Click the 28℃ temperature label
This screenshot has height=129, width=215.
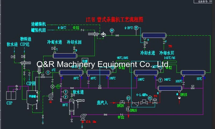click(65, 105)
